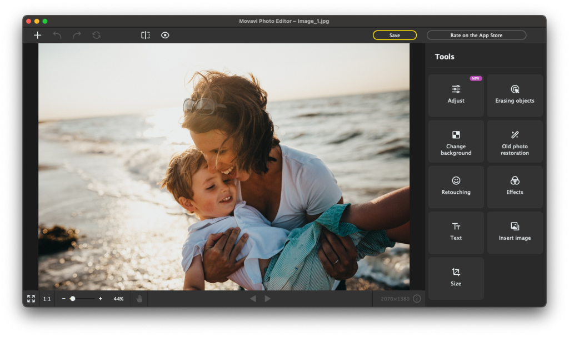Adjust the zoom level slider
Screen dimensions: 569x337
pos(73,299)
